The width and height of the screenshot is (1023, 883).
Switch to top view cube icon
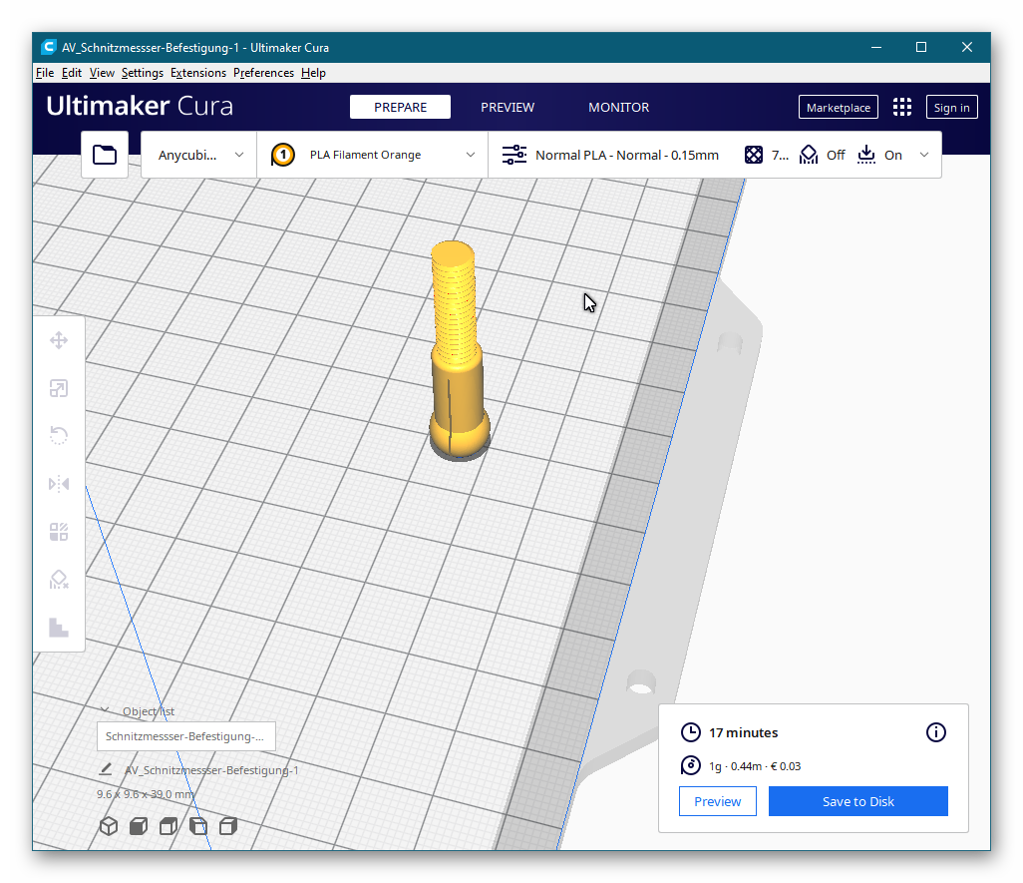tap(169, 826)
